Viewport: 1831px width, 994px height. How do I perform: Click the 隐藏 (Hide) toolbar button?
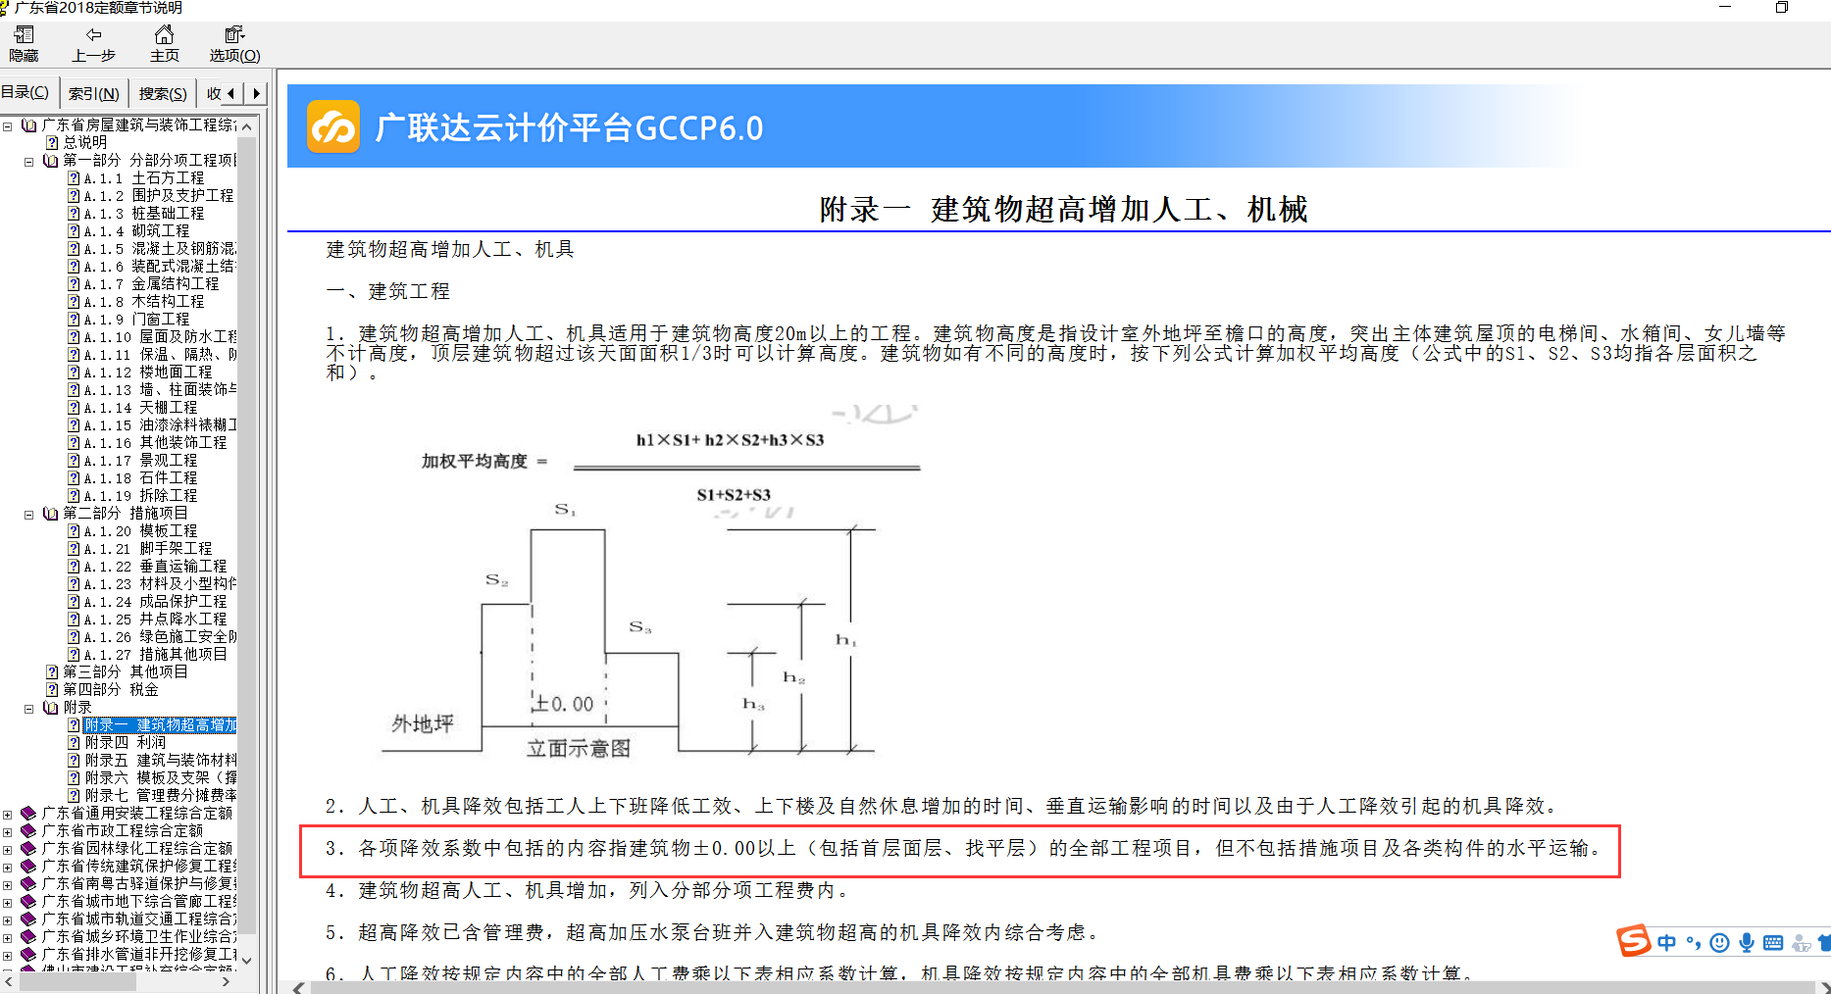24,45
